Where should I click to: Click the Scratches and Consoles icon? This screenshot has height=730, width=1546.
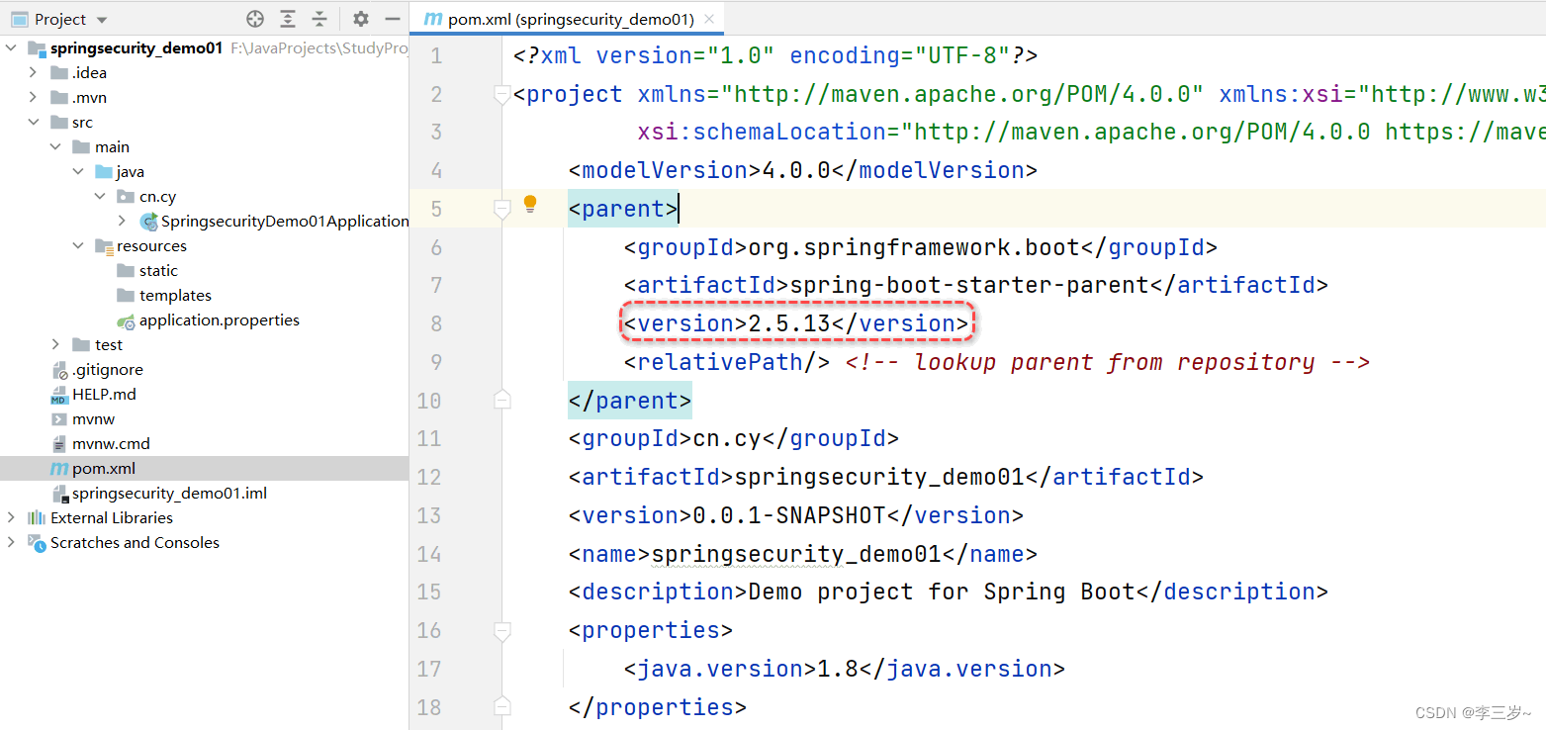tap(37, 543)
